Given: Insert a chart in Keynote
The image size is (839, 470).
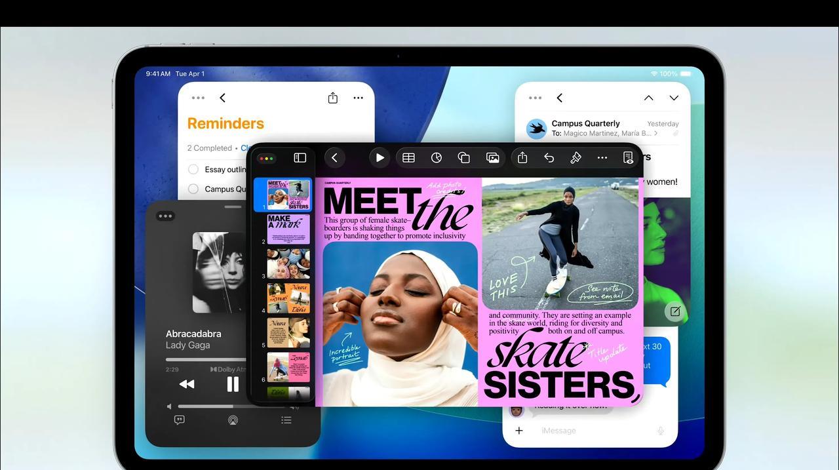Looking at the screenshot, I should point(437,157).
